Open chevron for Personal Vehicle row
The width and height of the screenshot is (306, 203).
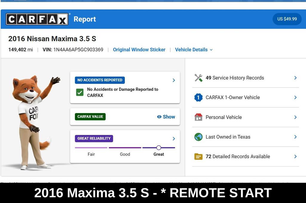[295, 117]
